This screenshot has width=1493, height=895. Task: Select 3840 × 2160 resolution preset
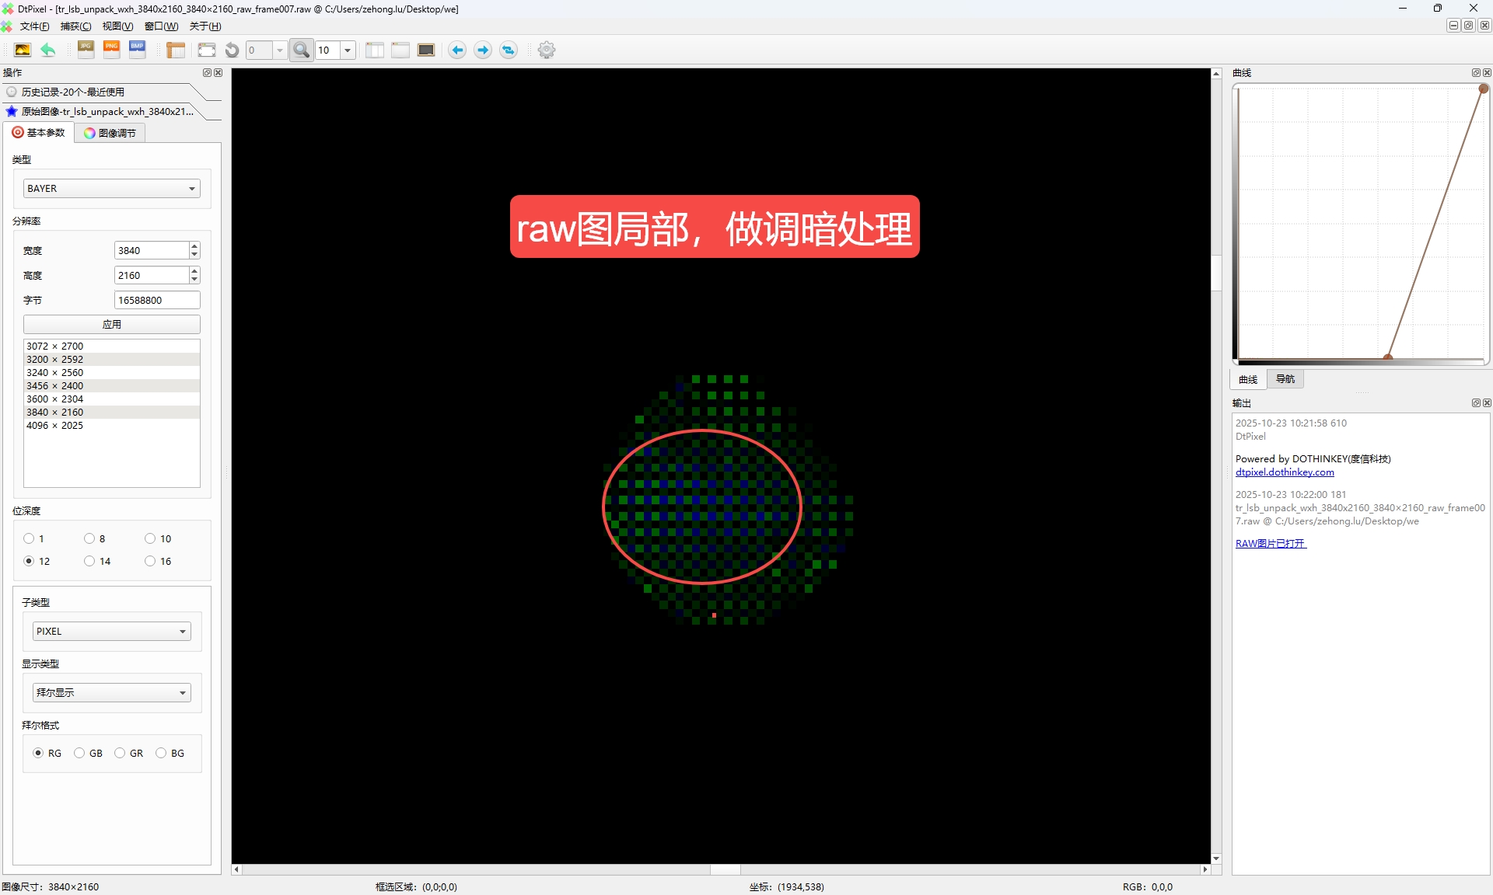[x=55, y=412]
